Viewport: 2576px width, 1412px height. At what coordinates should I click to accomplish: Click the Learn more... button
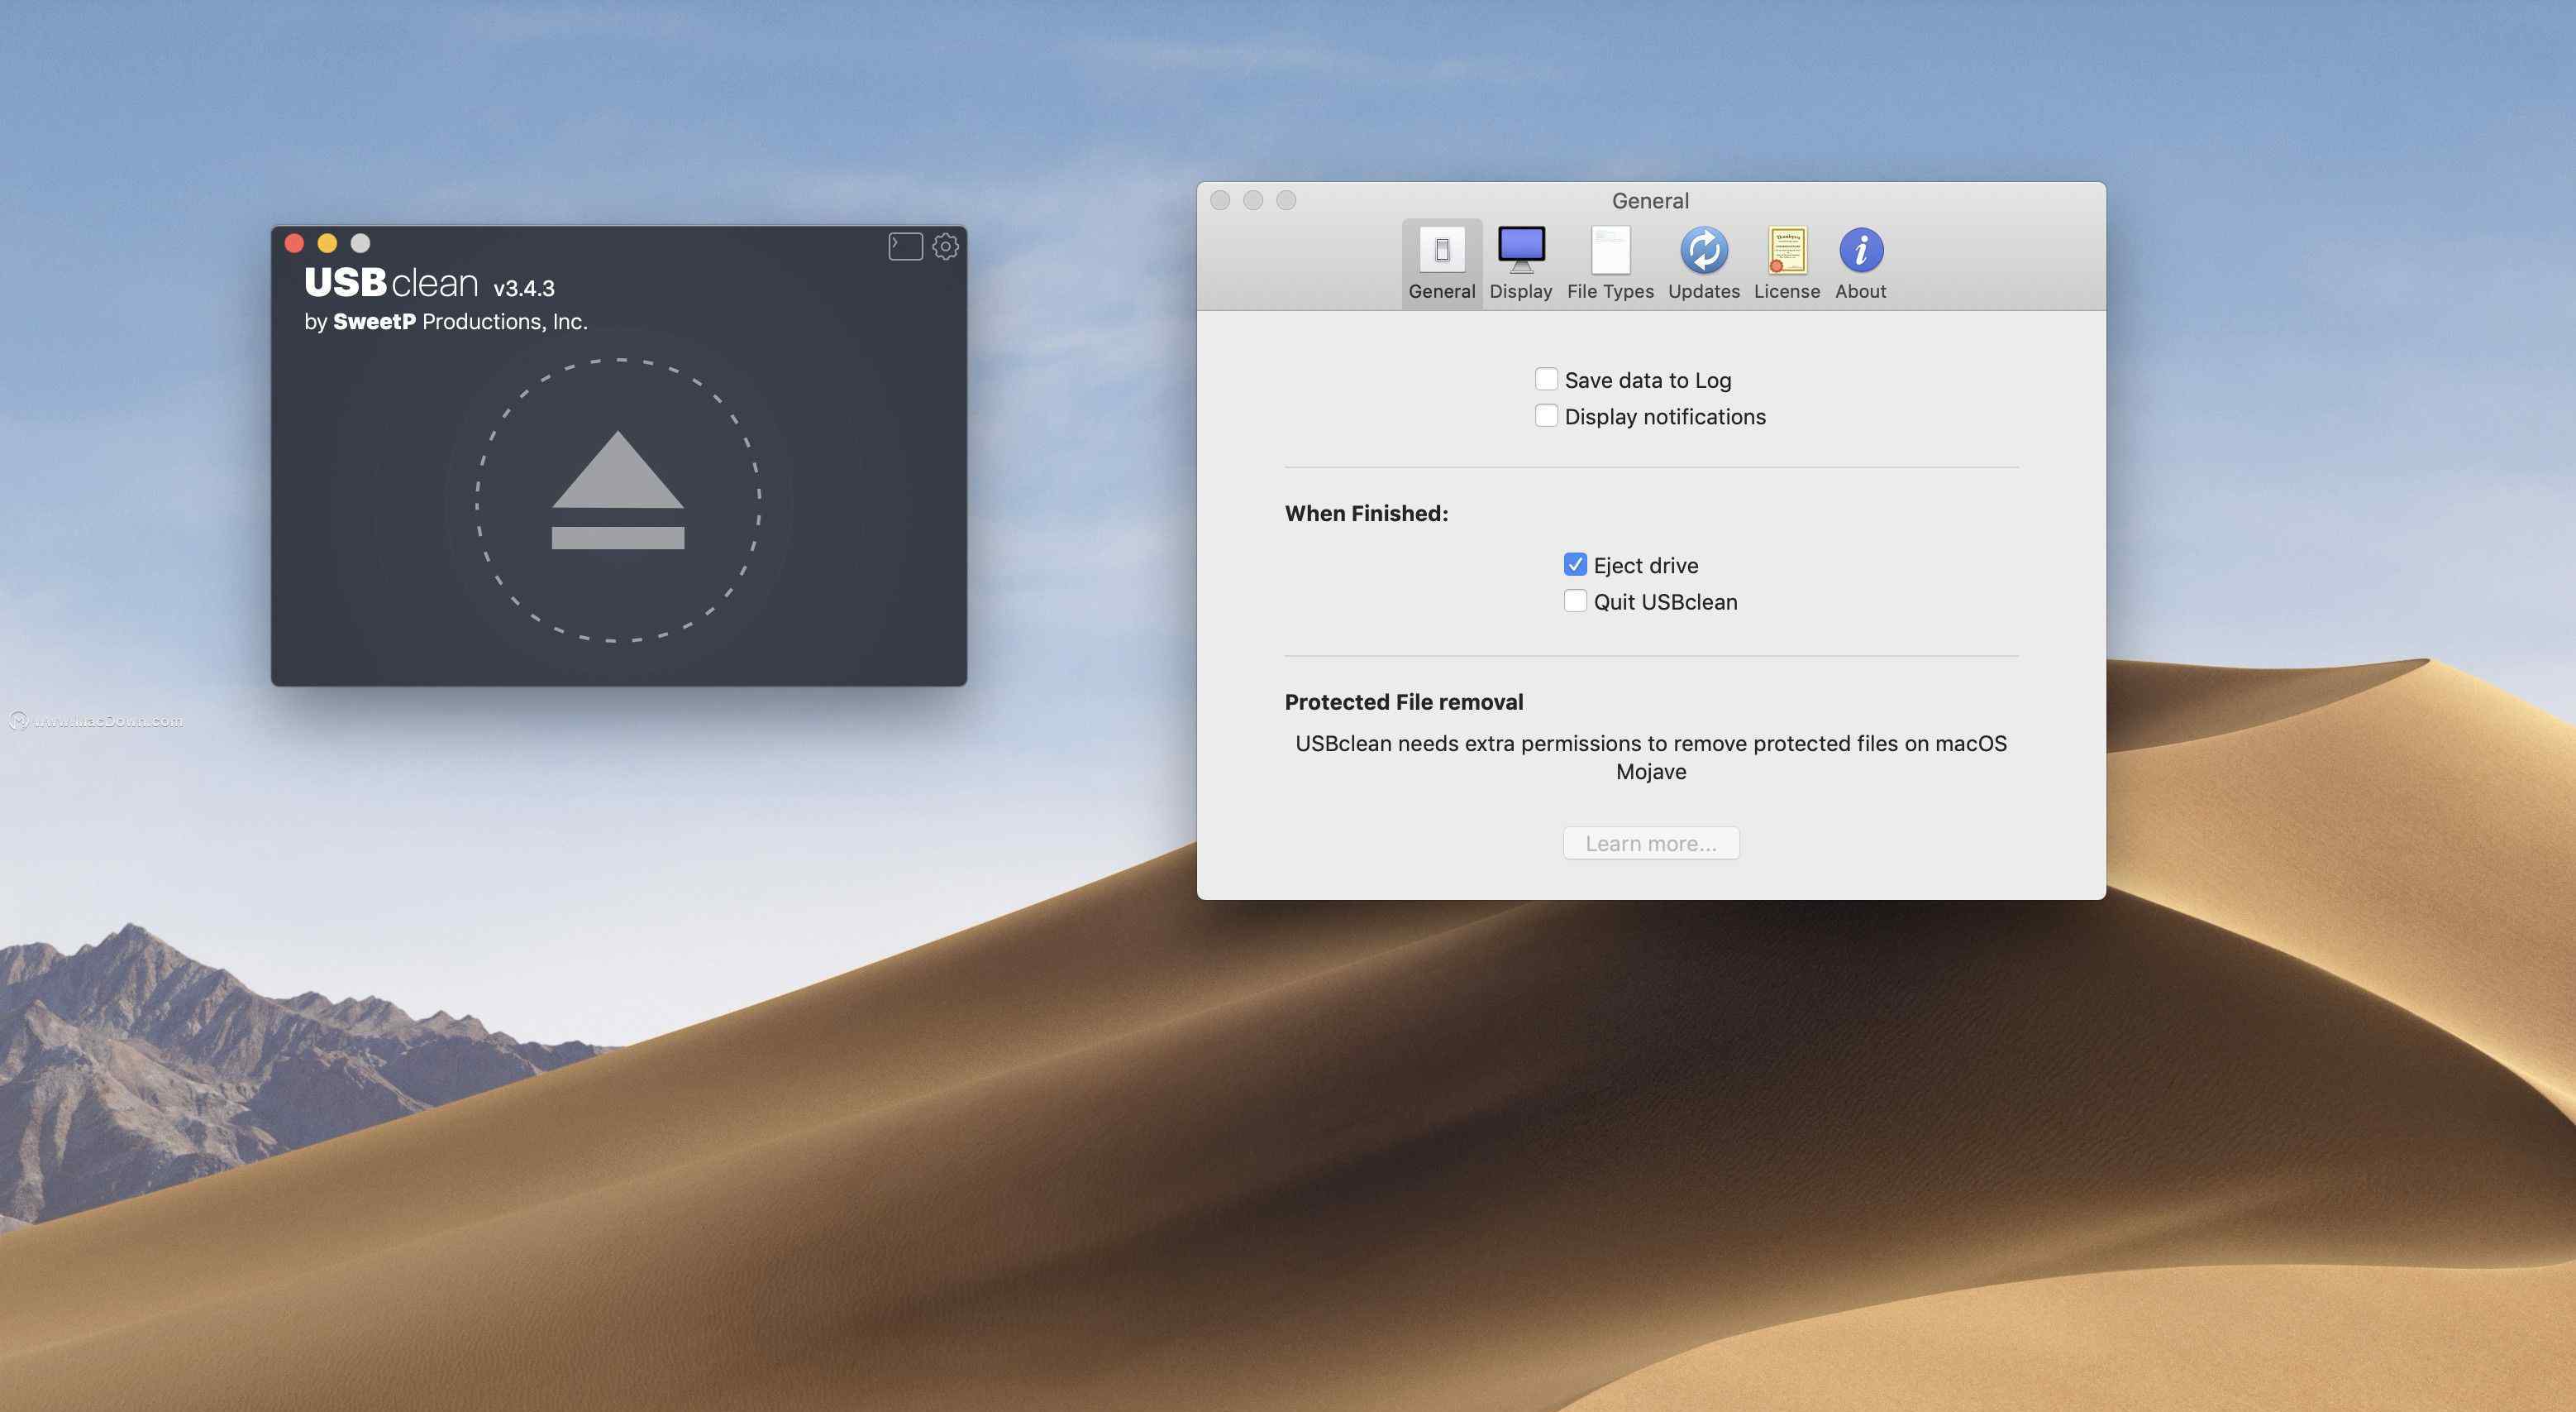pyautogui.click(x=1651, y=843)
